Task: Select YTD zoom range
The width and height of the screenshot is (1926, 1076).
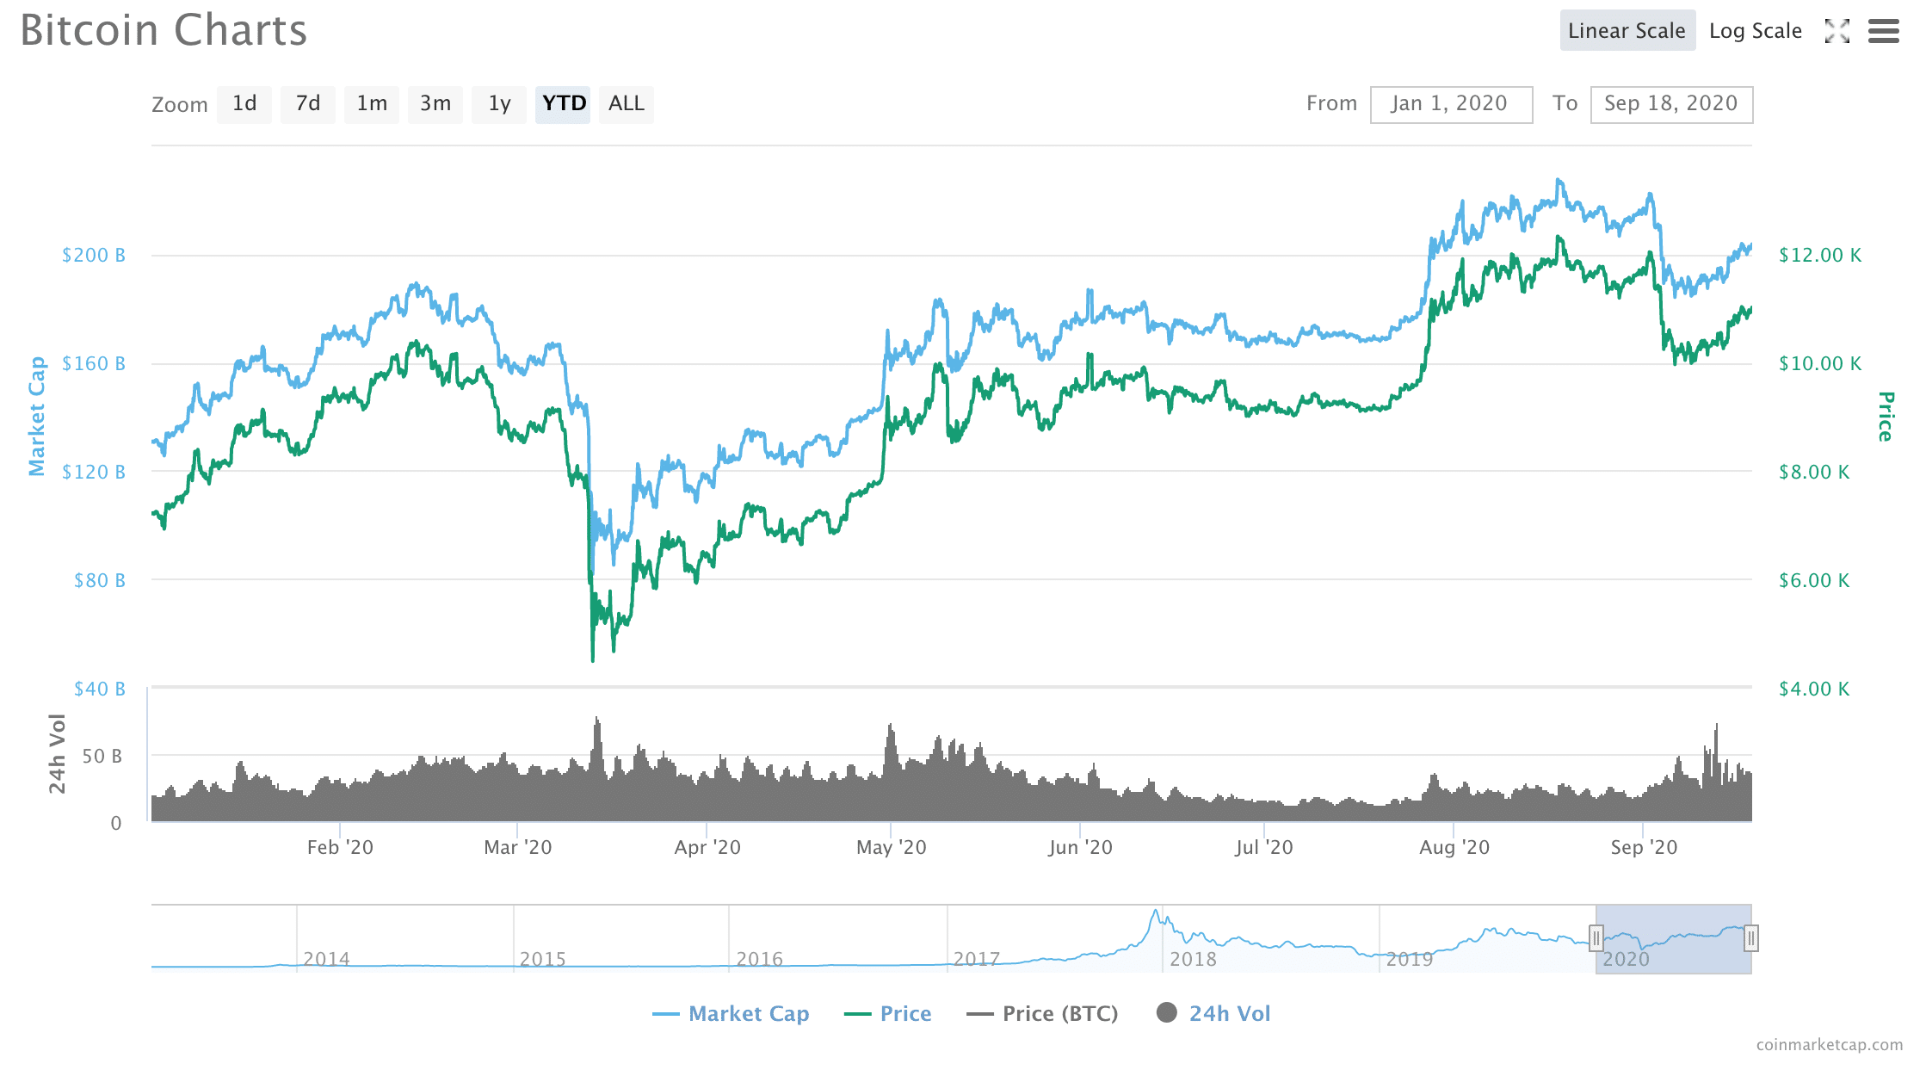Action: 563,104
